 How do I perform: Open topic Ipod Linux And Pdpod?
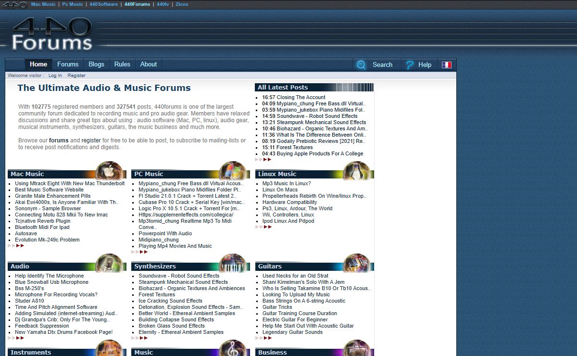288,221
